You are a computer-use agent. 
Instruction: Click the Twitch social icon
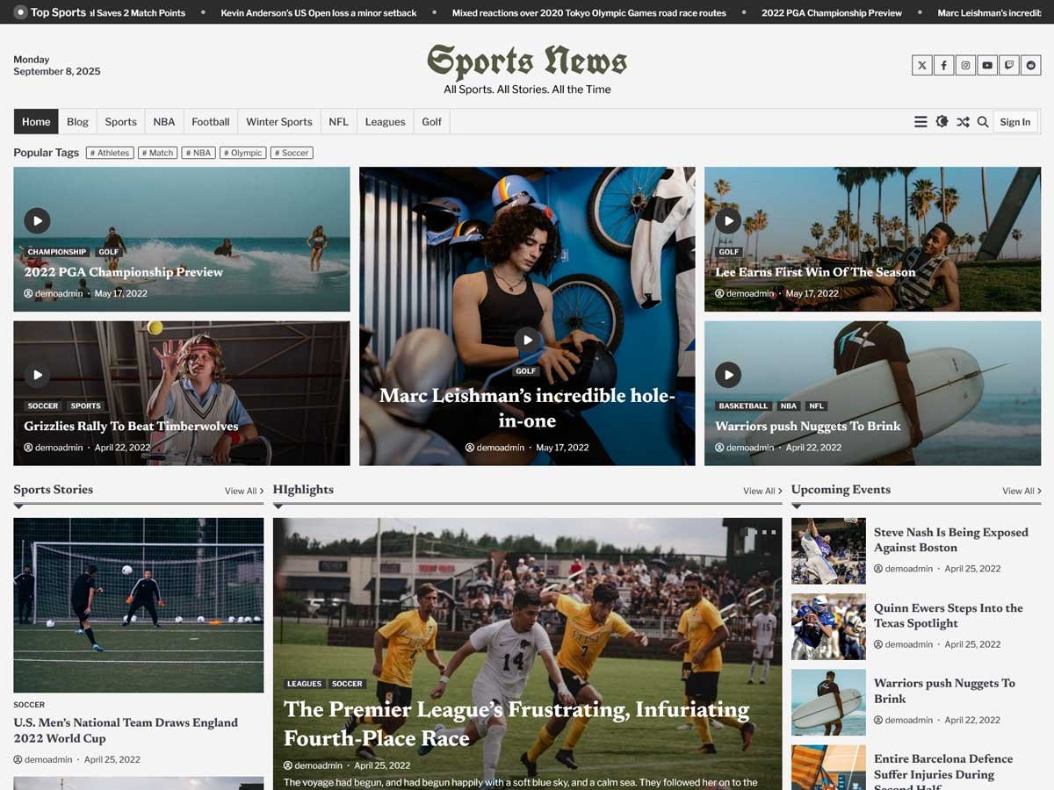[x=1009, y=65]
